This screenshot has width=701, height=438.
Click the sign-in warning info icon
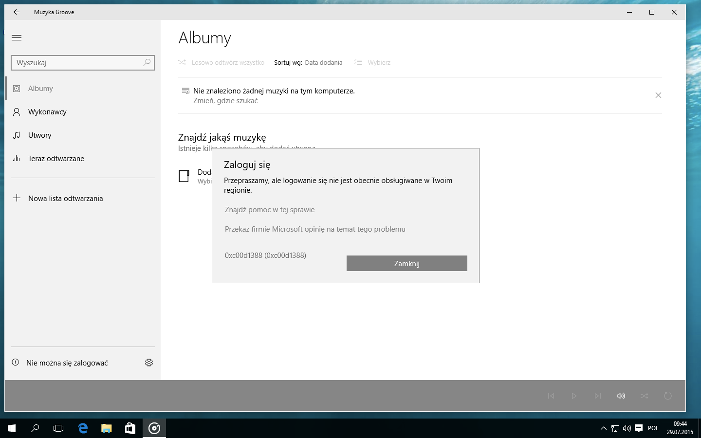[x=16, y=363]
